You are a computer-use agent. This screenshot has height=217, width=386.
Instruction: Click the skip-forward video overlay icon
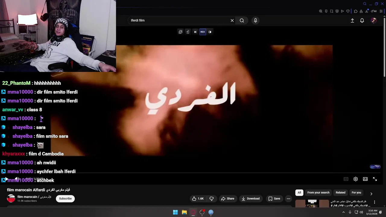(x=195, y=32)
